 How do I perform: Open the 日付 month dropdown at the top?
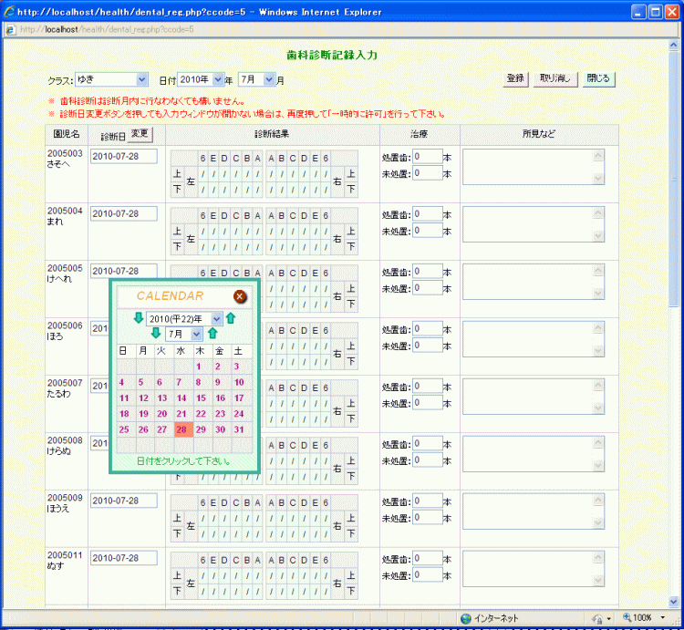(x=269, y=79)
